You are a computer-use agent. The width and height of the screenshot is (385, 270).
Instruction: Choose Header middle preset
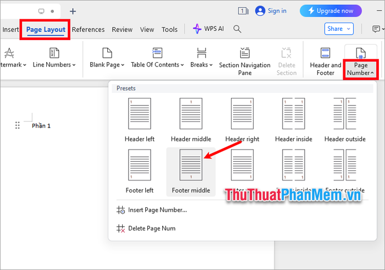(x=191, y=120)
